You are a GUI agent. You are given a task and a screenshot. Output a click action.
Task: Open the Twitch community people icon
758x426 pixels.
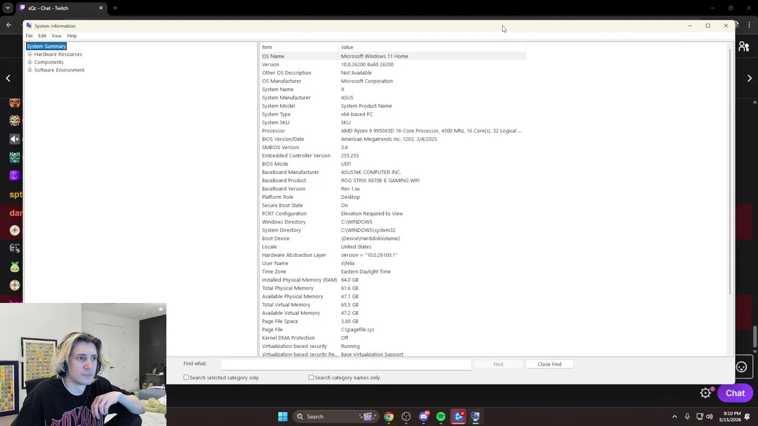744,47
